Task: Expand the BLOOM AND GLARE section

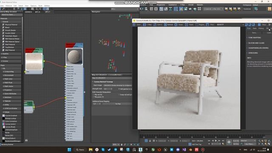Action: point(256,43)
